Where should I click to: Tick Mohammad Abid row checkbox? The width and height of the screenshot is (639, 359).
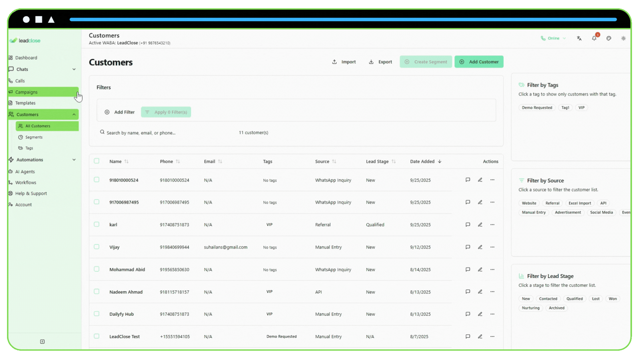click(x=97, y=269)
